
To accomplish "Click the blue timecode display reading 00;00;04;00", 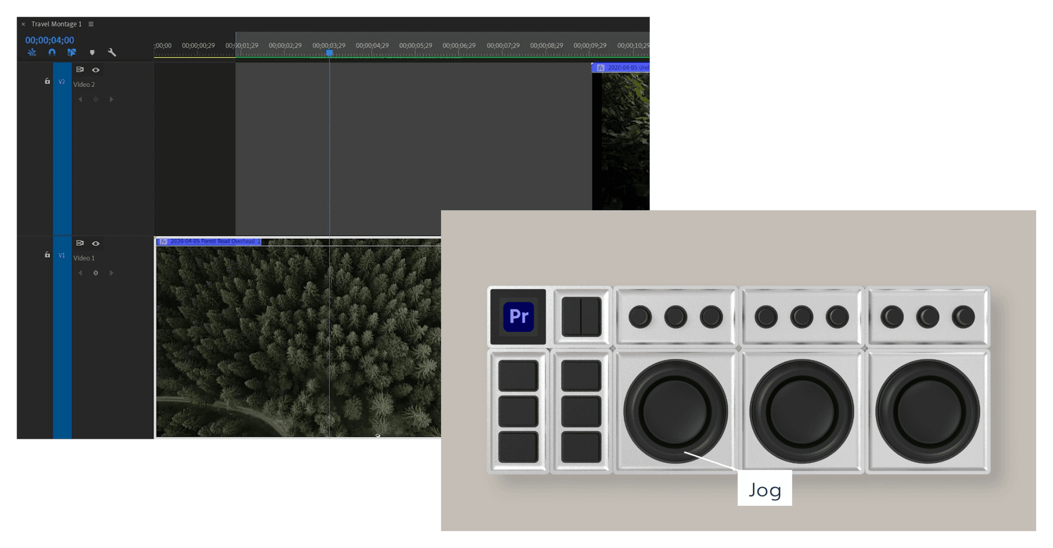I will click(49, 39).
